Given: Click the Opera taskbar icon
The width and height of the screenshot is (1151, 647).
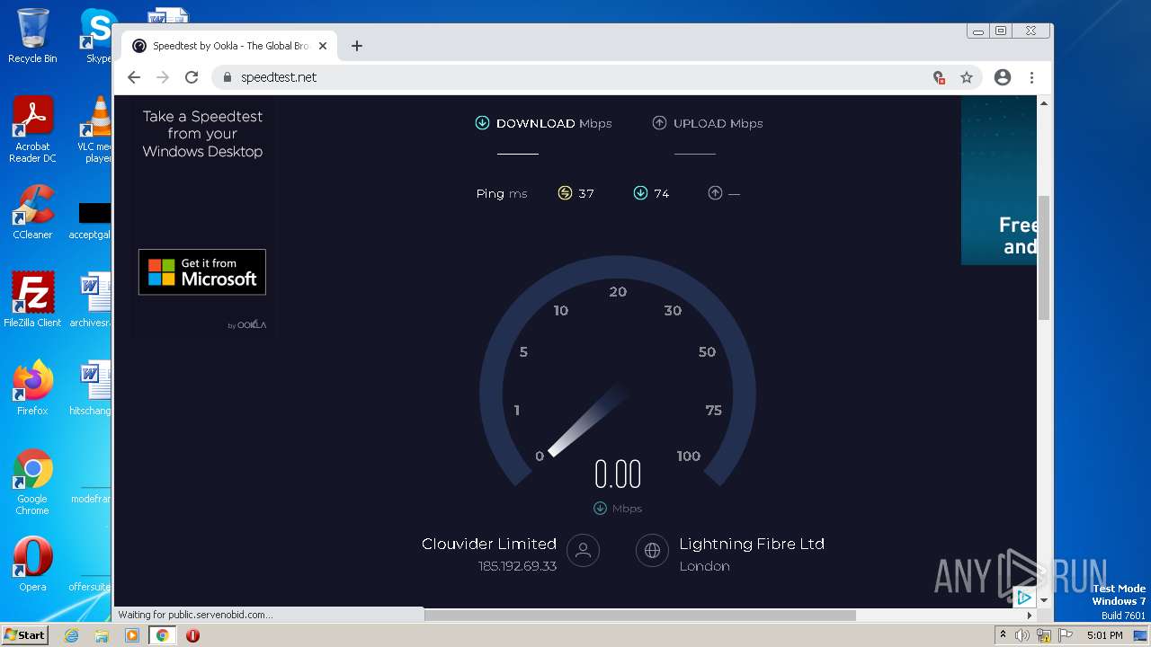Looking at the screenshot, I should coord(192,635).
